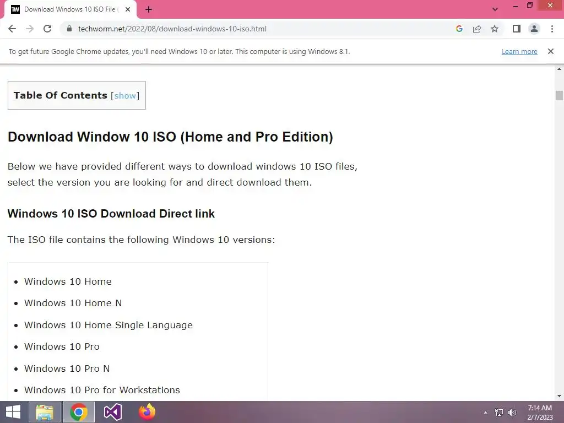
Task: Click heading 'Windows 10 ISO Download Direct link'
Action: 111,214
